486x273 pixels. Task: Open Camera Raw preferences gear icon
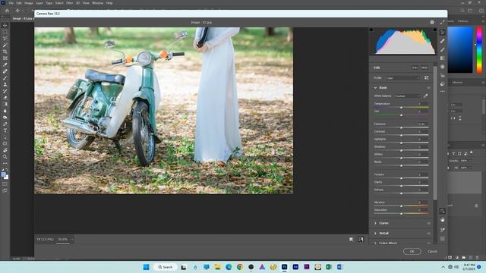pyautogui.click(x=432, y=22)
